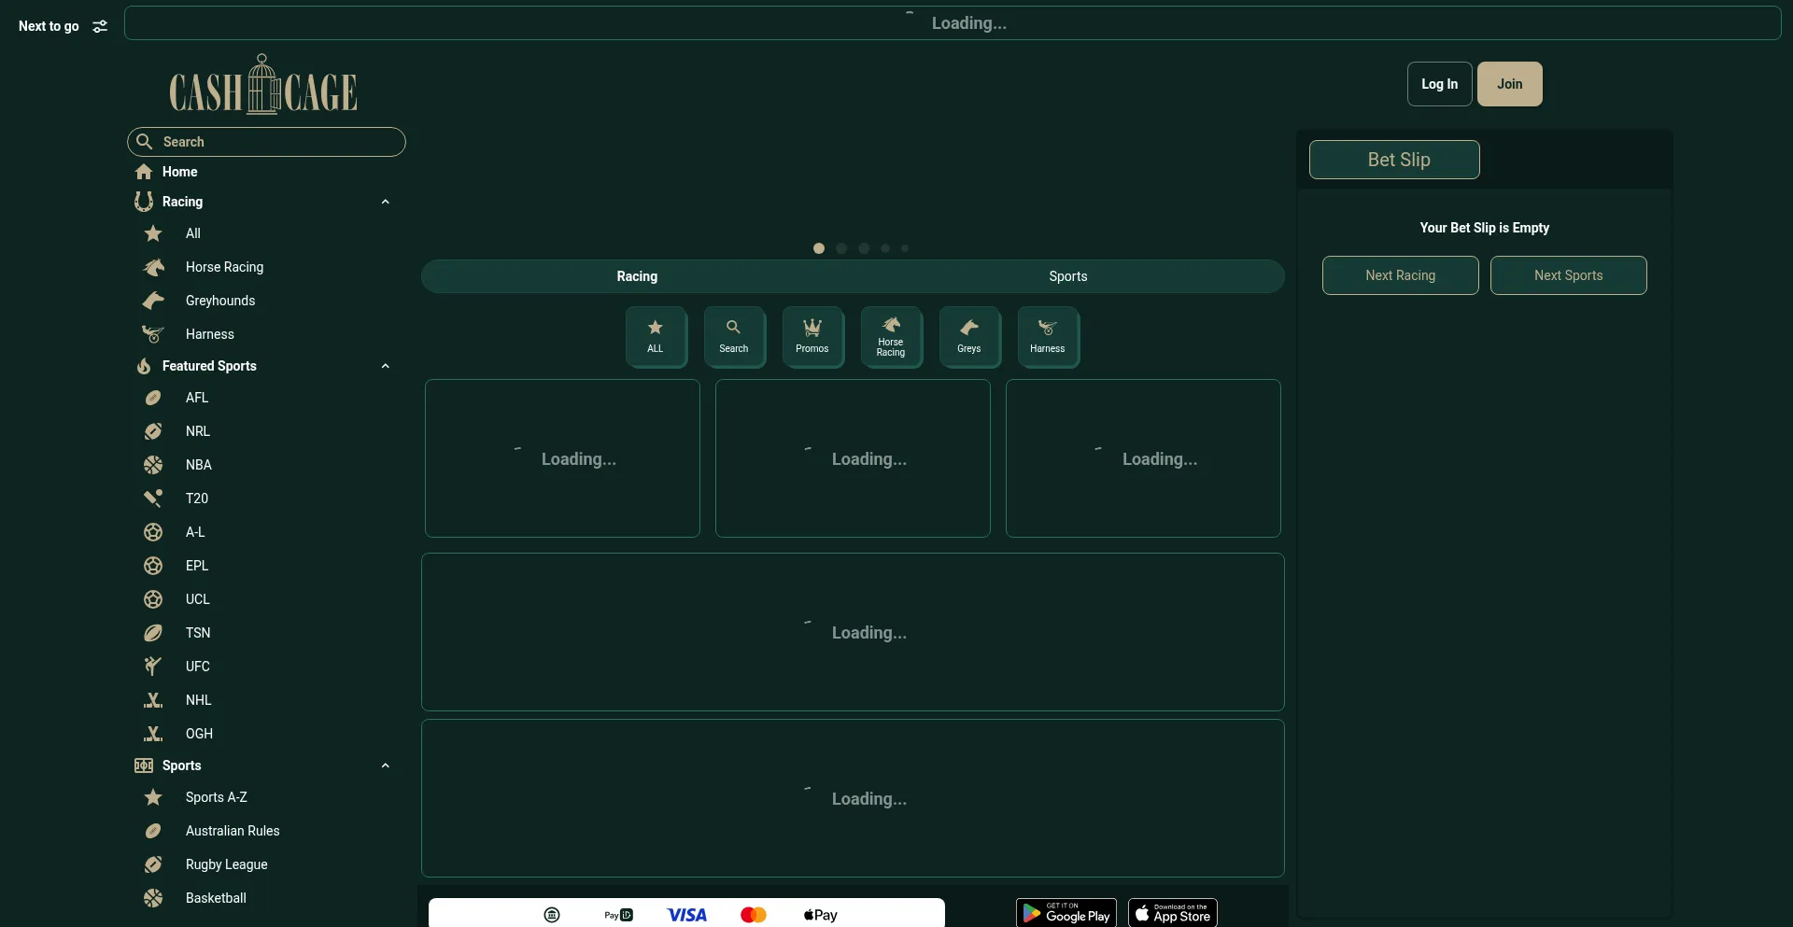Click the Visa payment logo

[x=687, y=915]
